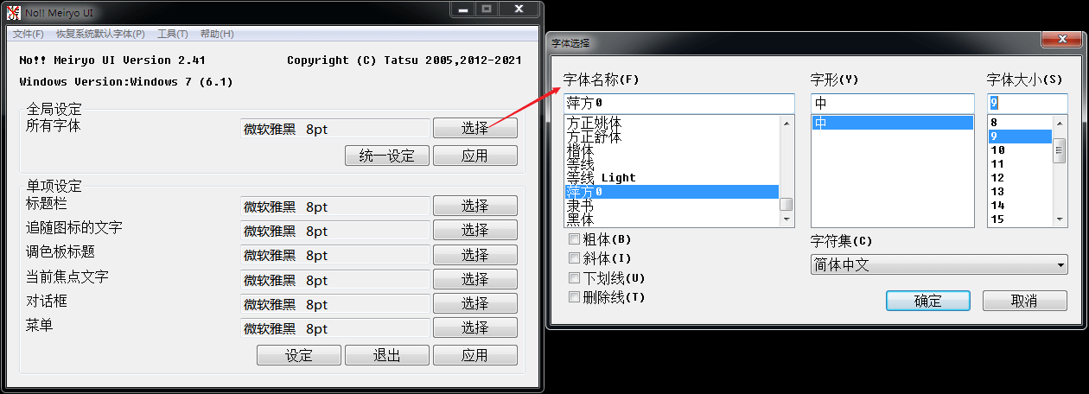Click 应用 button in 全局设定 group
Image resolution: width=1089 pixels, height=394 pixels.
tap(474, 156)
